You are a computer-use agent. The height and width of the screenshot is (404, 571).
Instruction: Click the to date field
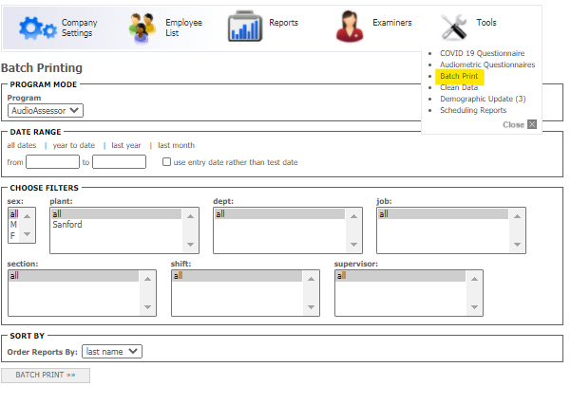pyautogui.click(x=119, y=162)
